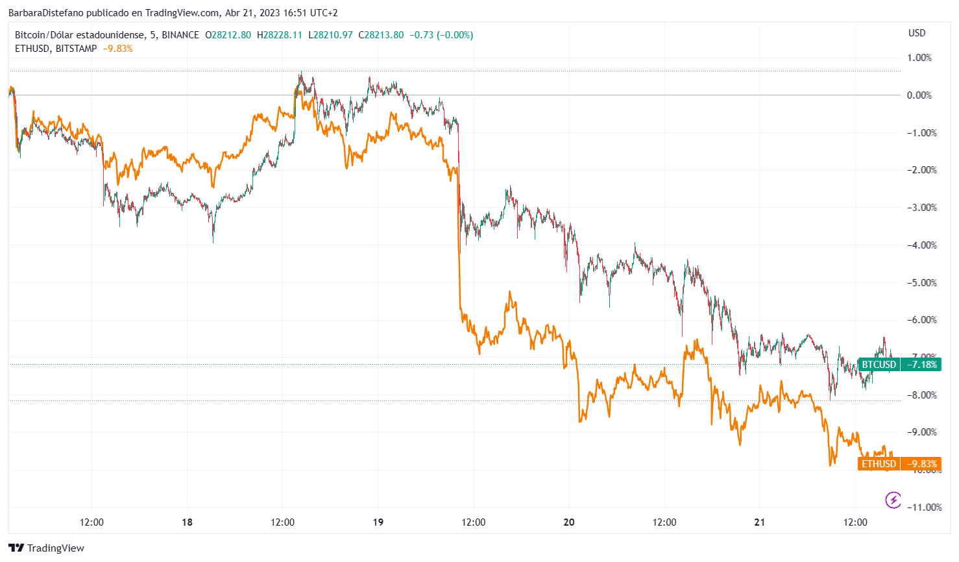This screenshot has height=562, width=959.
Task: Click the TradingView logo icon
Action: pos(17,548)
